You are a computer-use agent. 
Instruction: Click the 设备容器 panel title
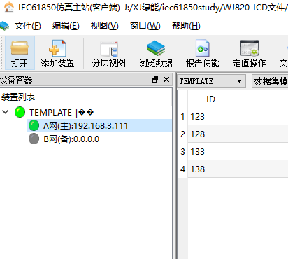(x=16, y=80)
